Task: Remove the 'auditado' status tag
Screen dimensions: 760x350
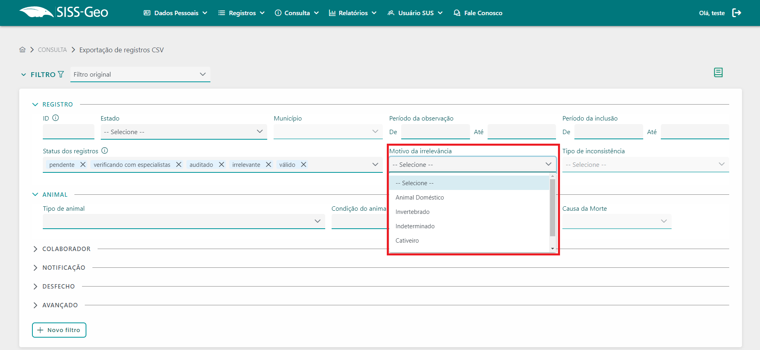Action: (221, 164)
